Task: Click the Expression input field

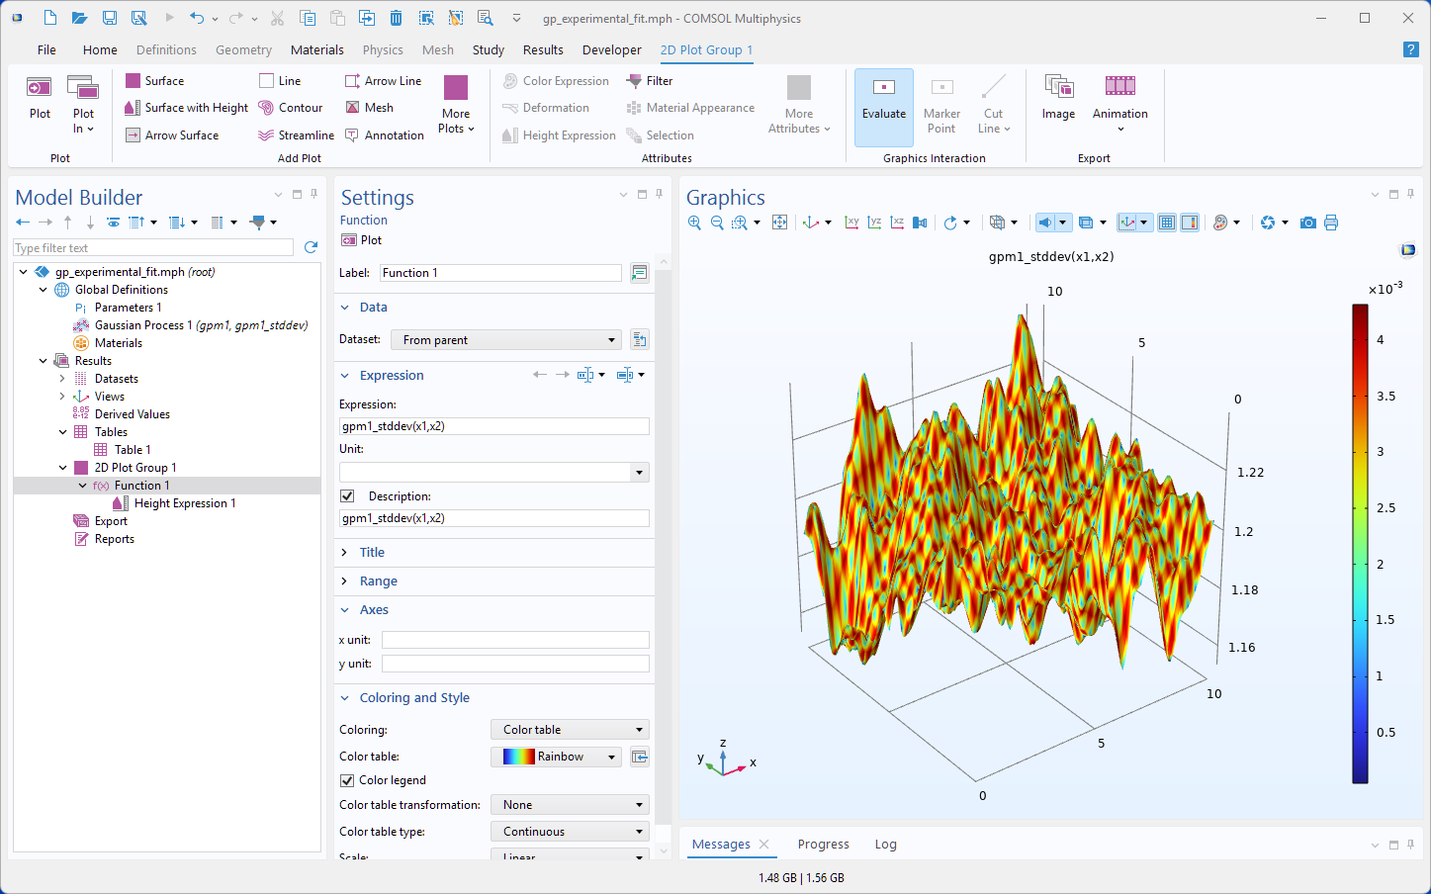Action: pyautogui.click(x=494, y=426)
